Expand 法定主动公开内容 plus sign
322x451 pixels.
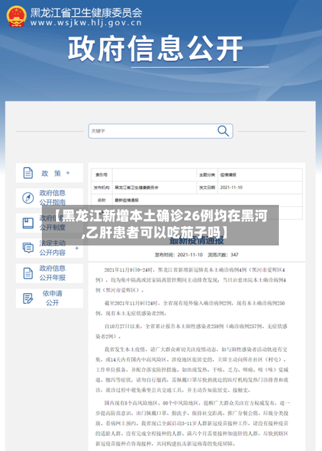point(77,248)
